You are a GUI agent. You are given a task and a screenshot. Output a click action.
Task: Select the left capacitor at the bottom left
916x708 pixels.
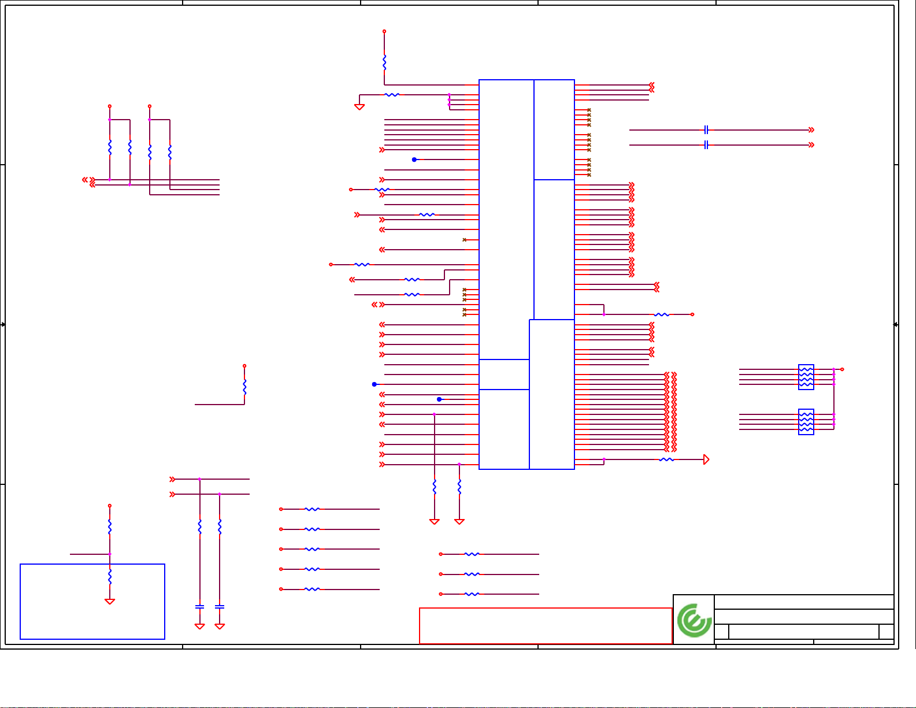click(200, 607)
